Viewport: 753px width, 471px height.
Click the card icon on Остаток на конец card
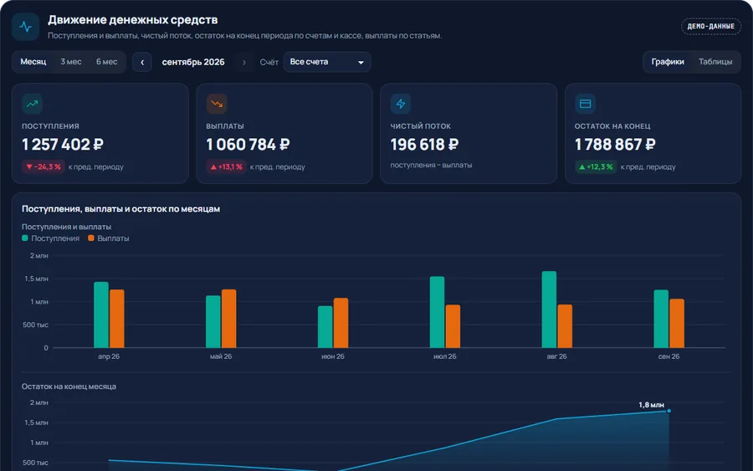pos(585,104)
